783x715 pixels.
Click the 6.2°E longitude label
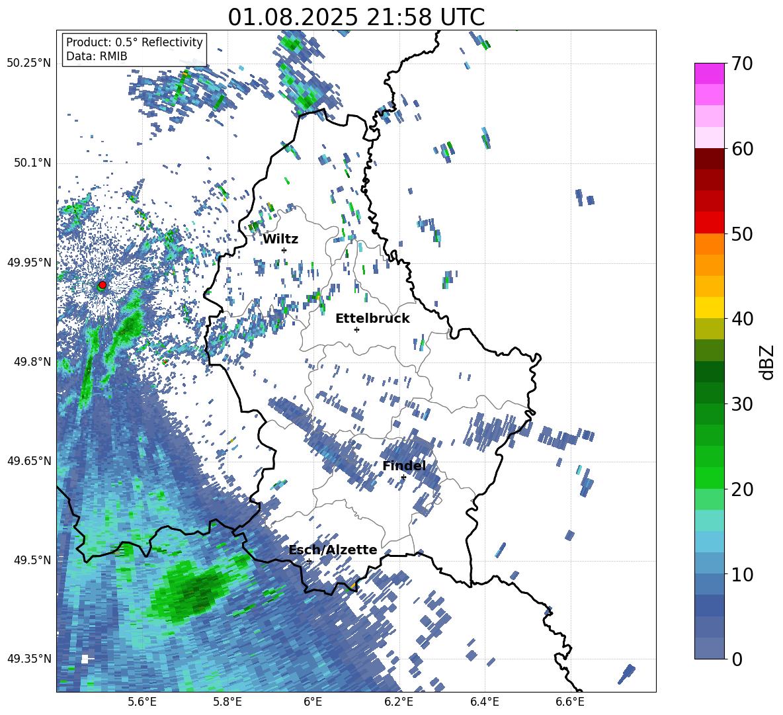[x=399, y=702]
